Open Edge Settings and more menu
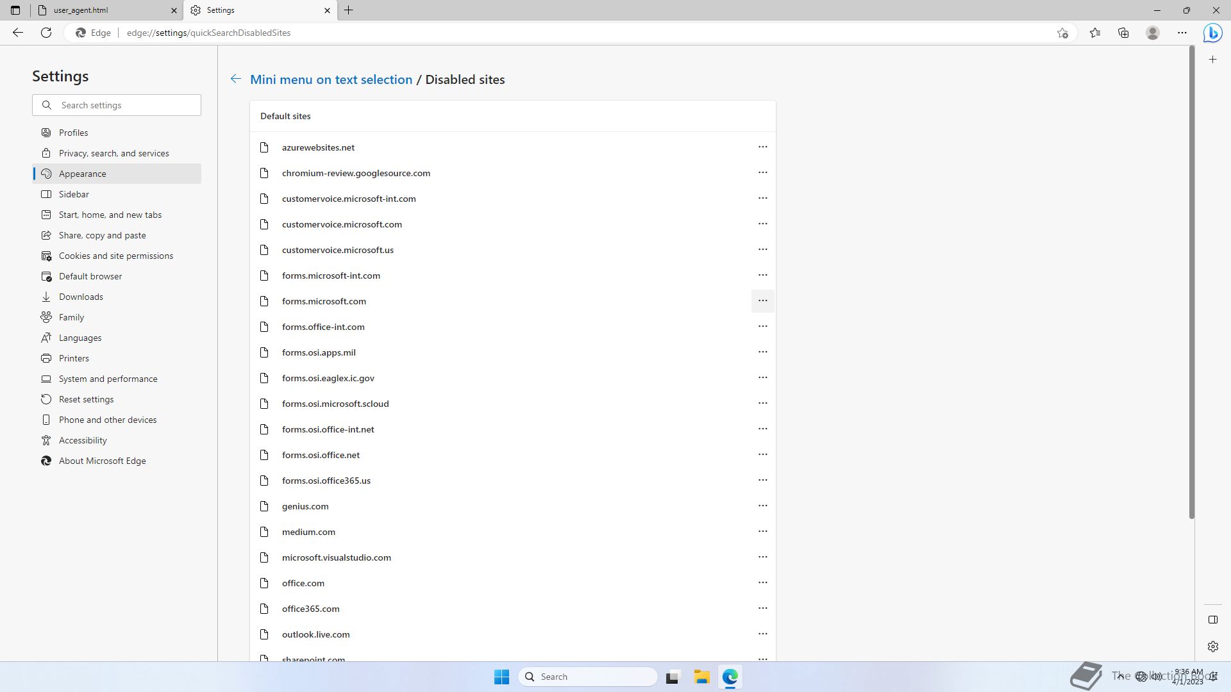 coord(1182,33)
